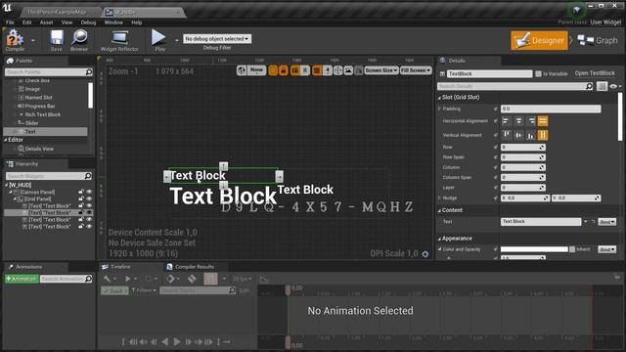The height and width of the screenshot is (352, 626).
Task: Open timeline Filters button
Action: tap(144, 290)
